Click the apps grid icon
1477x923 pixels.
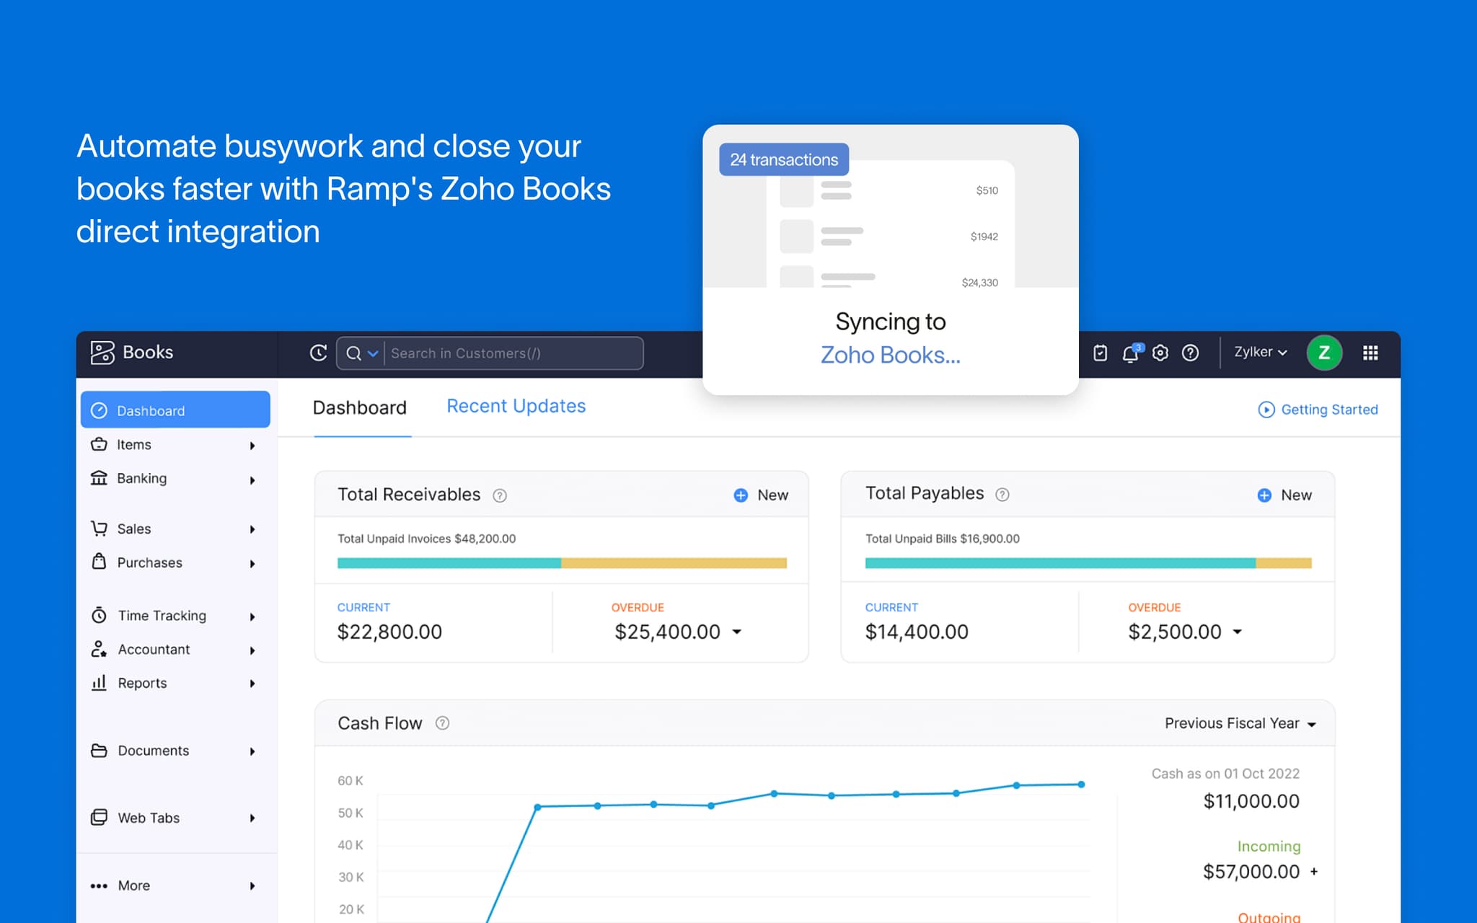point(1370,353)
